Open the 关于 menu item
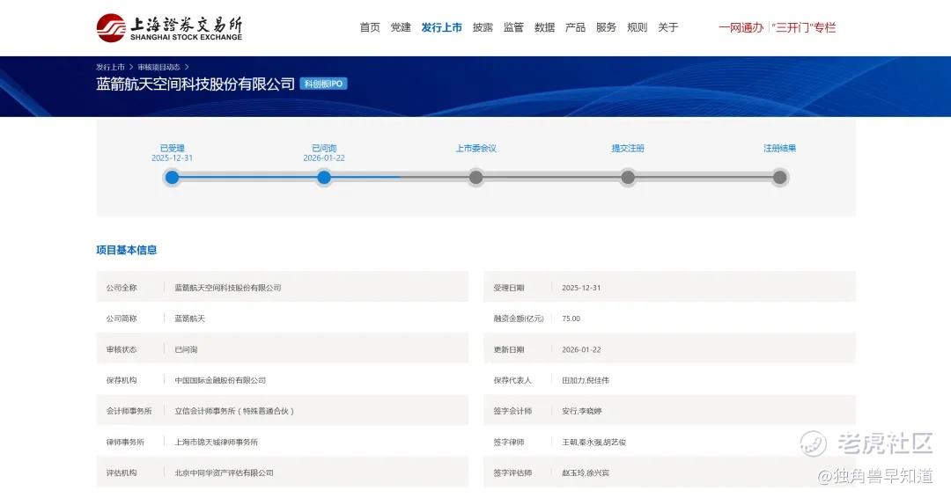The height and width of the screenshot is (498, 951). 667,27
